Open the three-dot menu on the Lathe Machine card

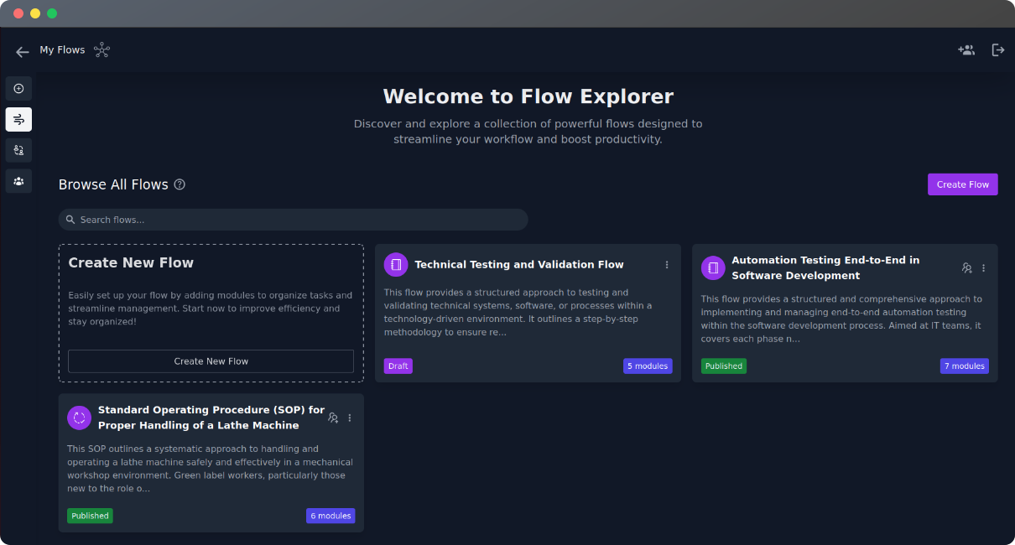pyautogui.click(x=350, y=418)
